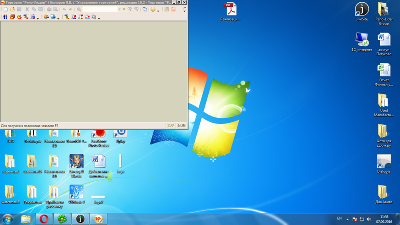Open the Windows Start menu
Image resolution: width=400 pixels, height=225 pixels.
[x=8, y=219]
